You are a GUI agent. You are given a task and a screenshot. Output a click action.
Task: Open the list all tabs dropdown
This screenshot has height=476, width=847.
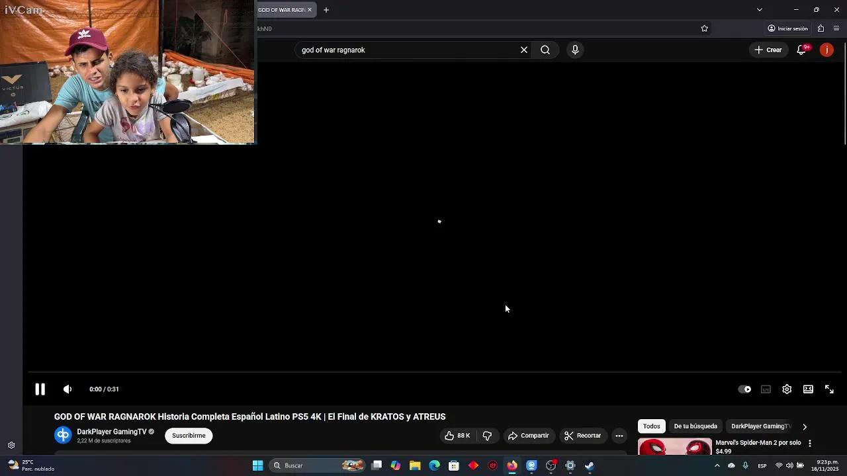(760, 10)
